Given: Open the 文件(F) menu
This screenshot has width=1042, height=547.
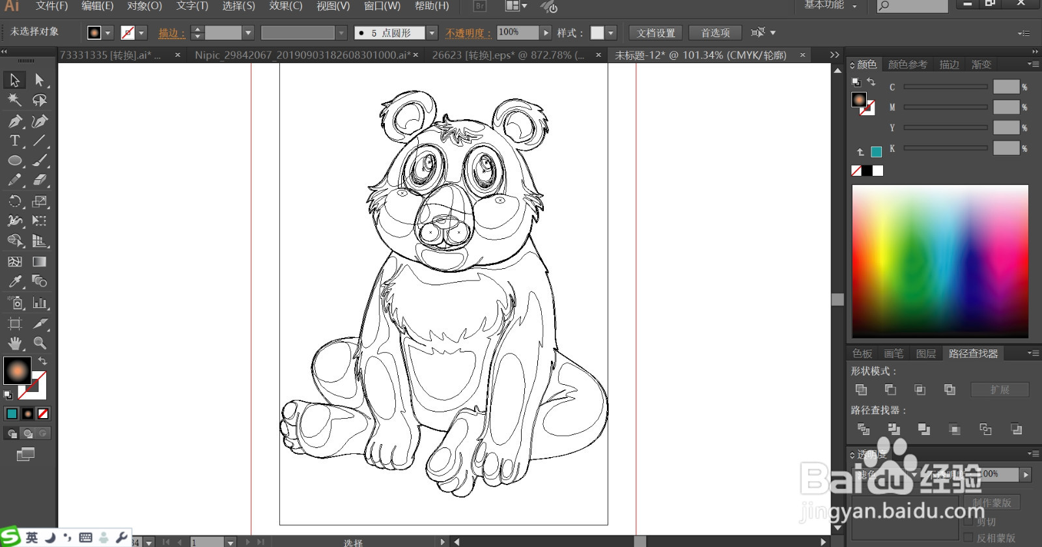Looking at the screenshot, I should point(51,6).
